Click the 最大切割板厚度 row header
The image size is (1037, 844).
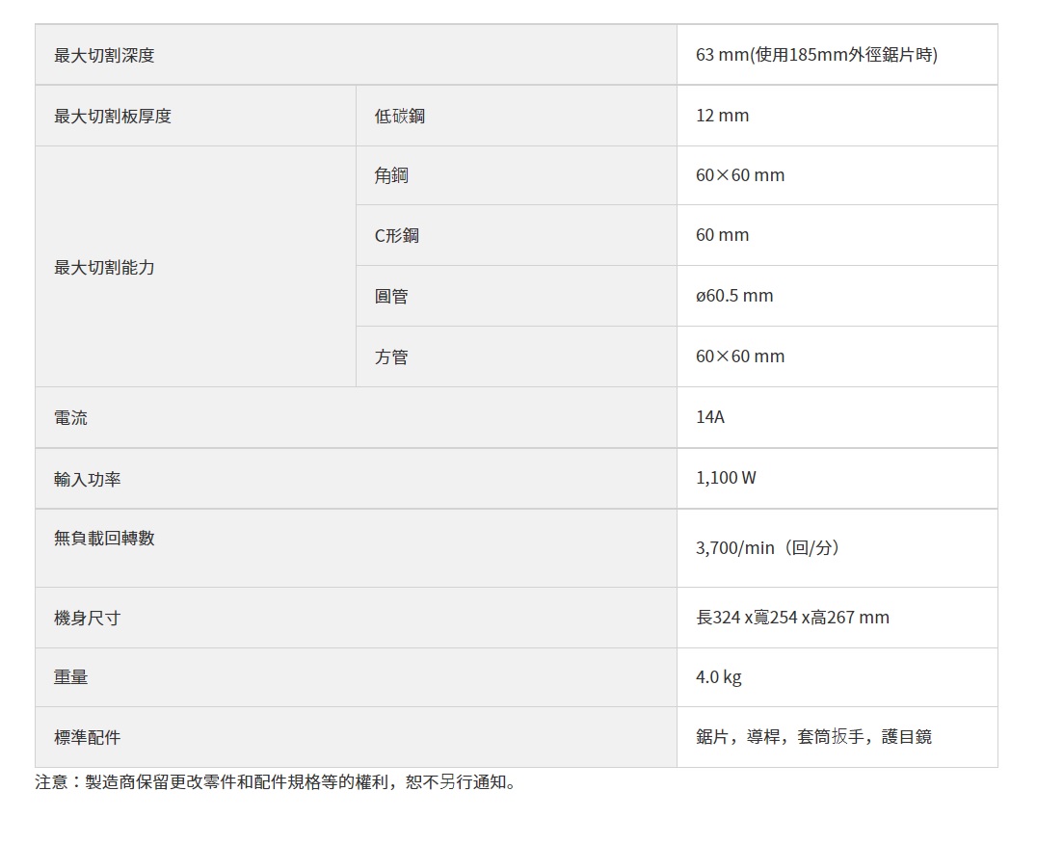click(113, 116)
